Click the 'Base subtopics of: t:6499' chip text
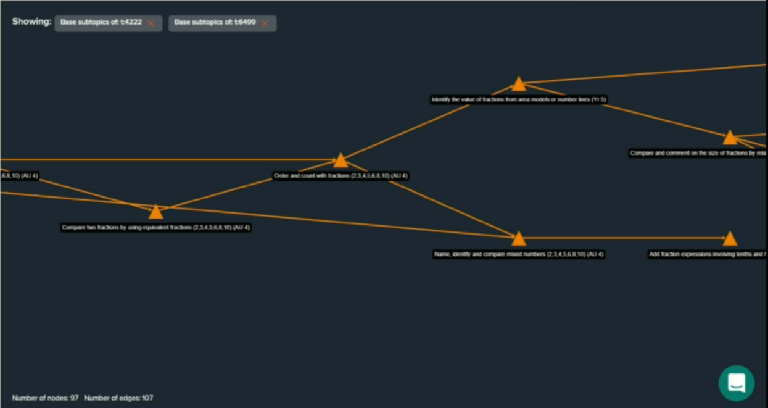Viewport: 768px width, 408px height. click(215, 22)
